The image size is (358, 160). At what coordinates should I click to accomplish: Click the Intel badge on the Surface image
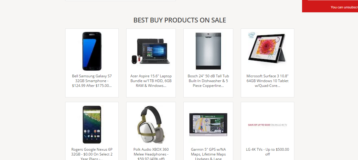coord(252,35)
